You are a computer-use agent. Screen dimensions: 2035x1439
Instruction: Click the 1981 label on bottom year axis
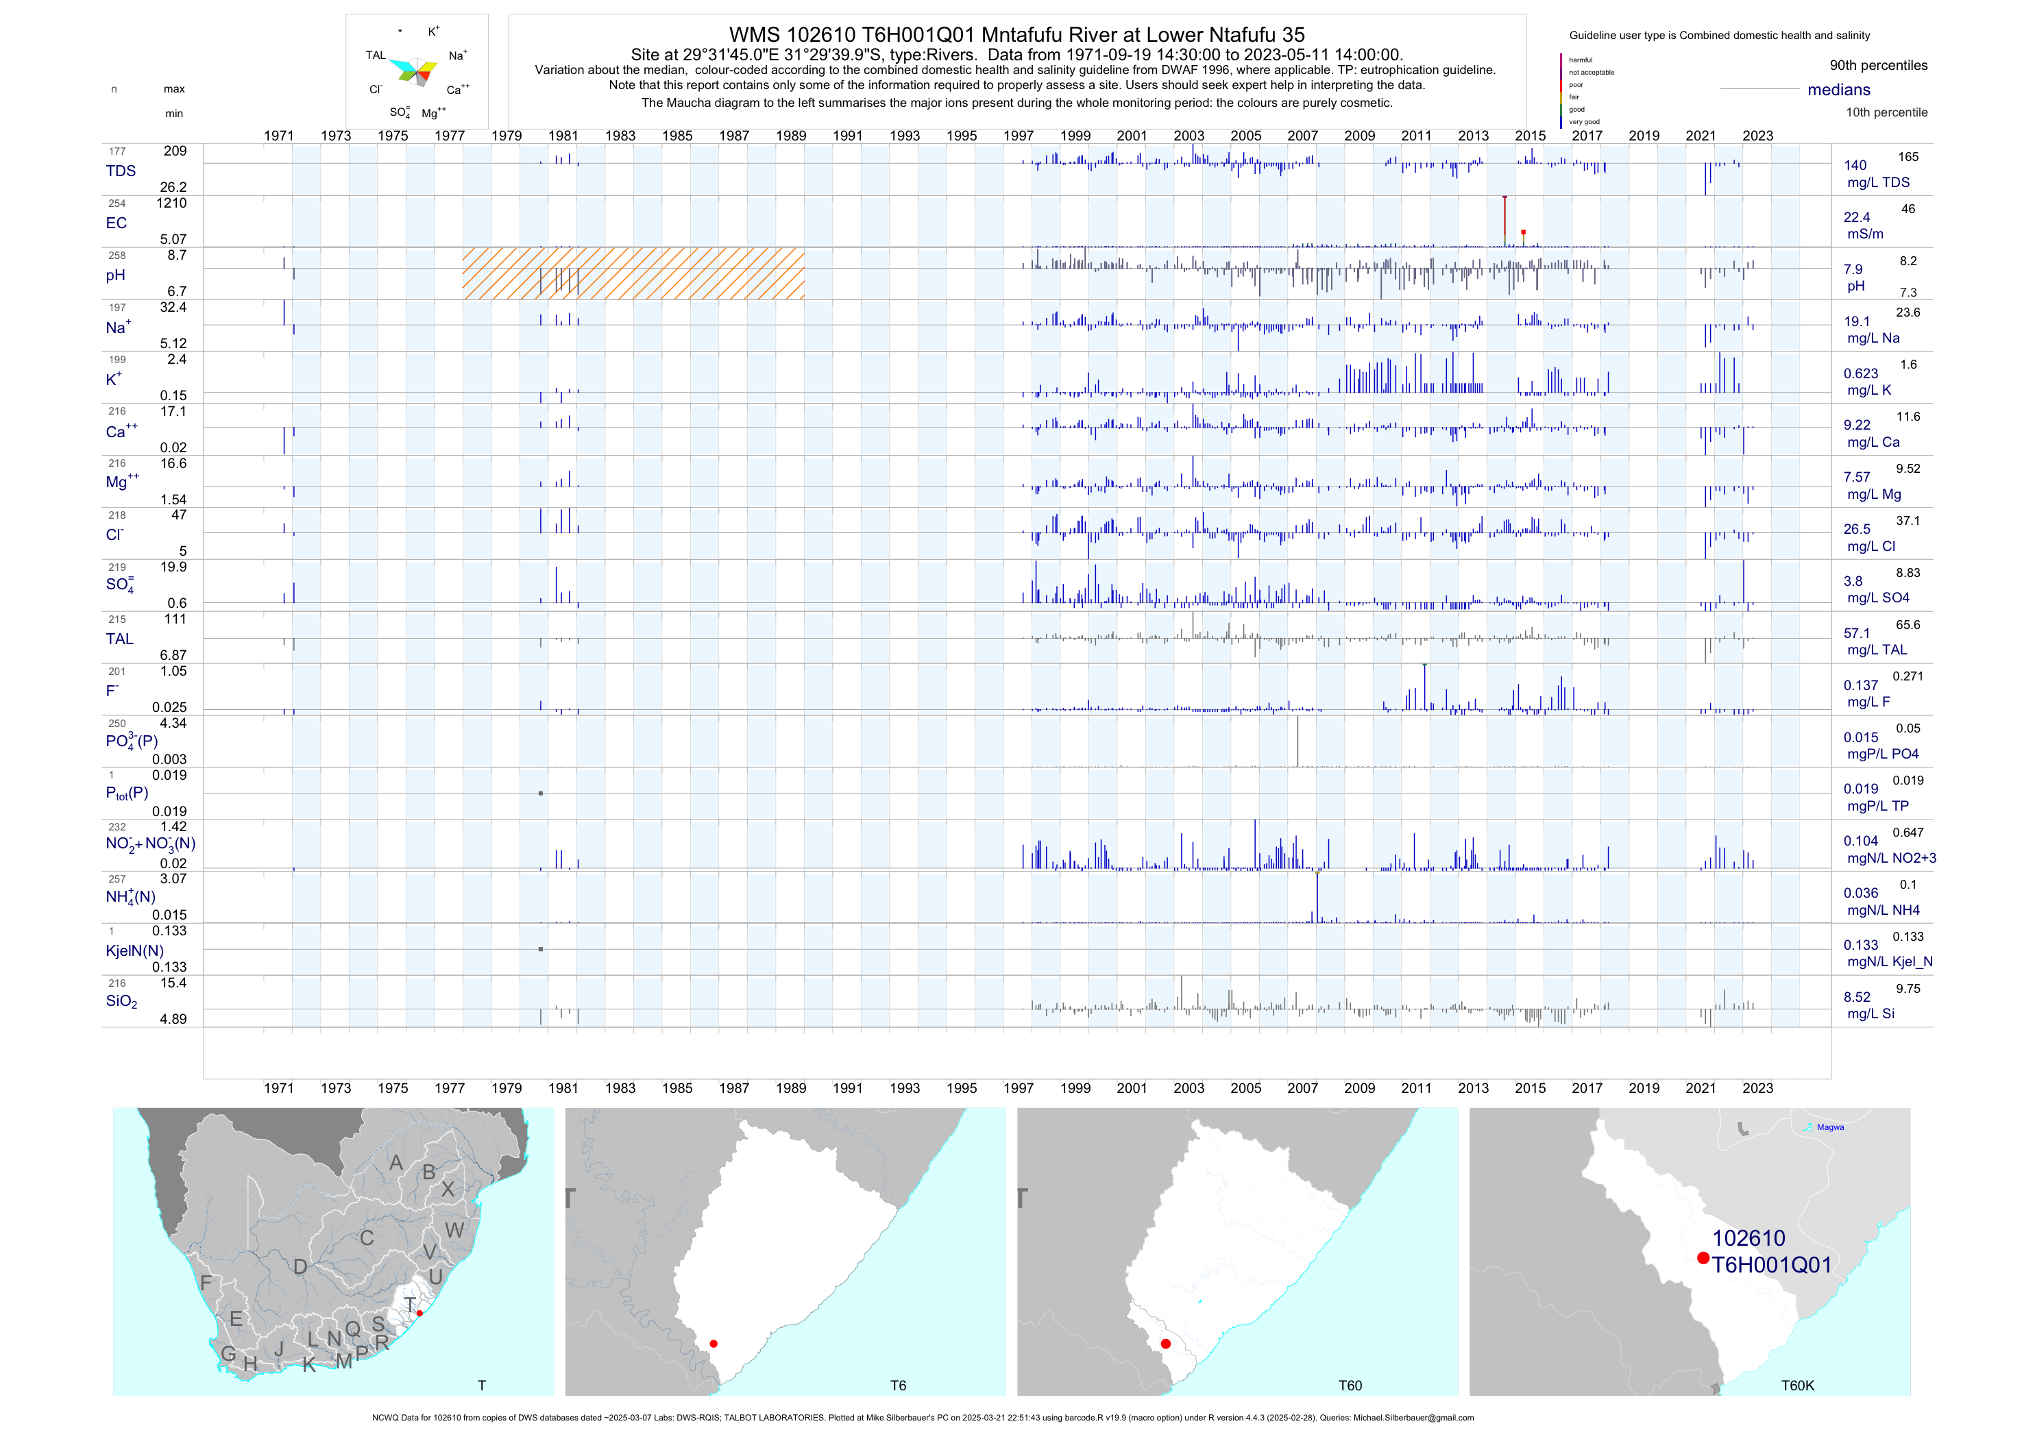(x=563, y=1088)
